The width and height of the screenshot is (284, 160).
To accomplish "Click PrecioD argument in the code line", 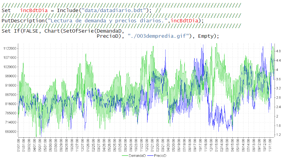I will click(108, 36).
